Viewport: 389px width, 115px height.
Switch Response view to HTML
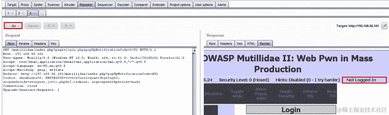tap(251, 44)
